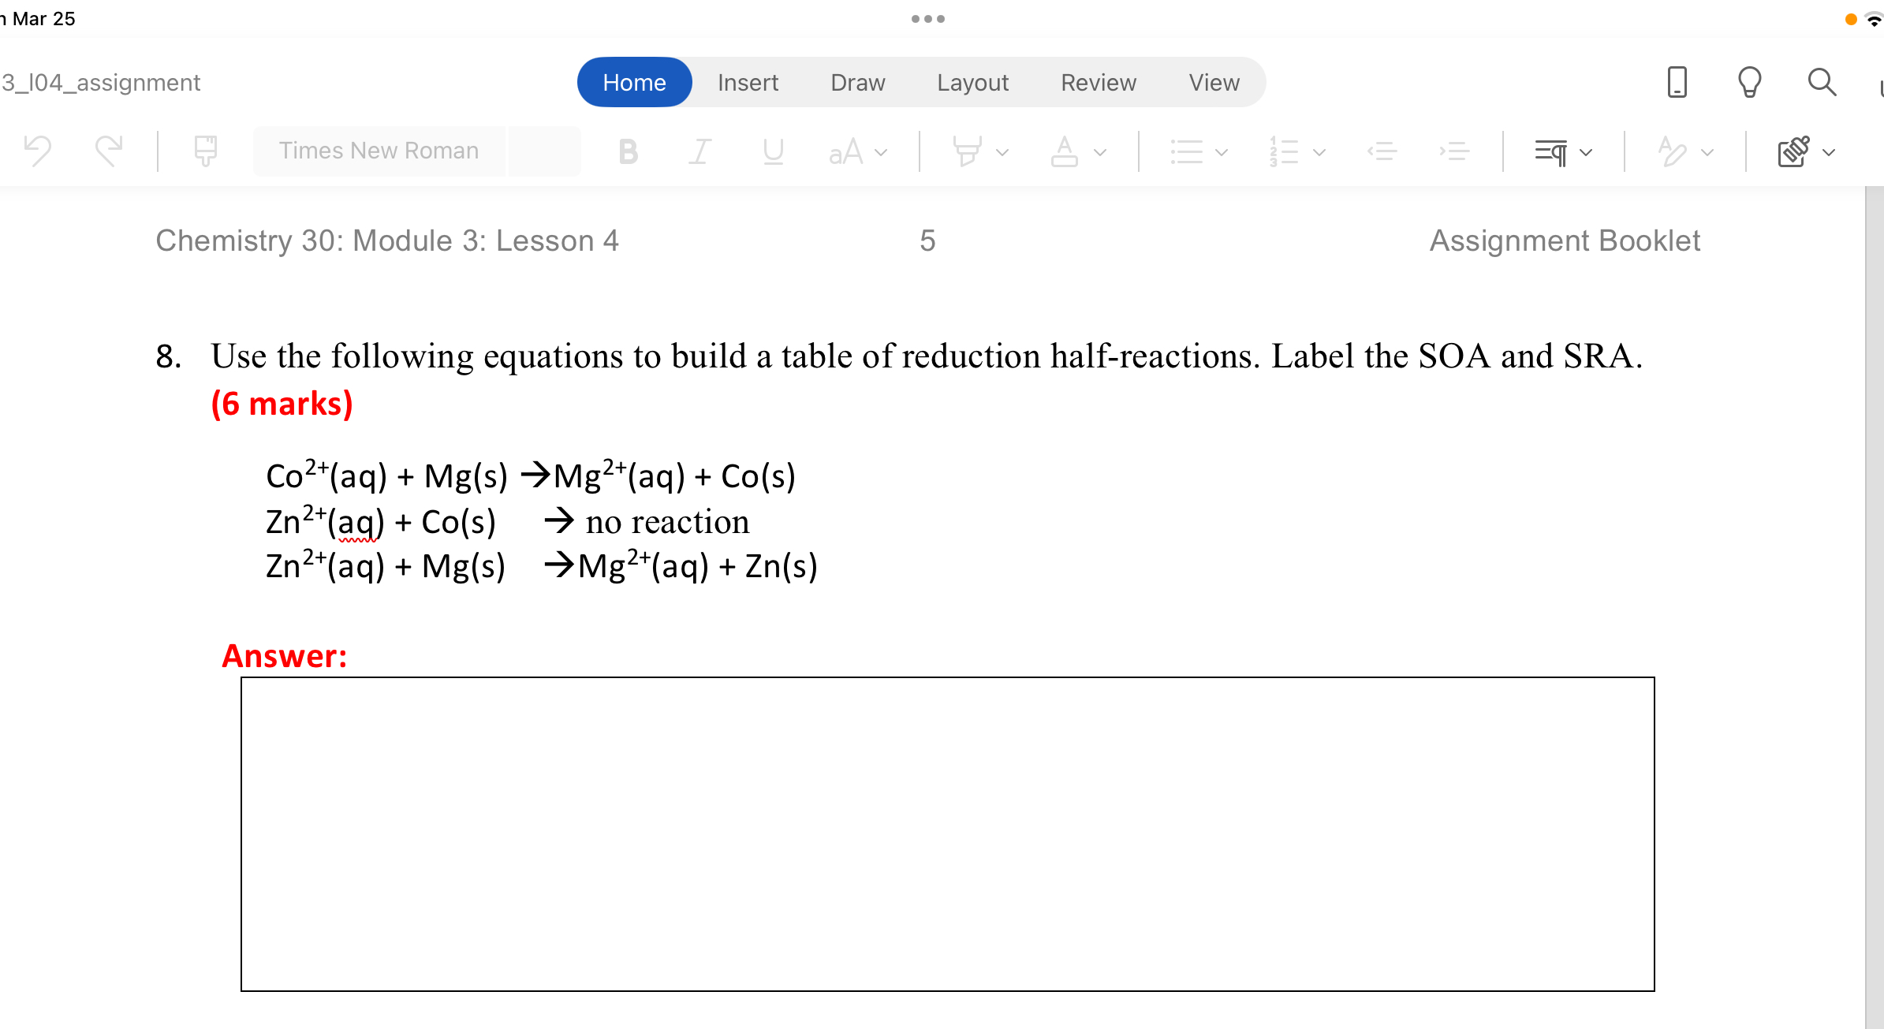Decrease paragraph indent
Screen dimensions: 1884x1029
(x=1382, y=151)
